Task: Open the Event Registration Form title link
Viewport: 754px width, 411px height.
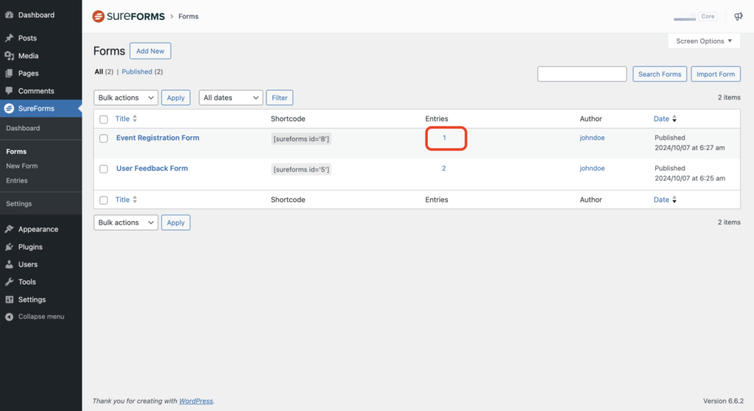Action: coord(158,138)
